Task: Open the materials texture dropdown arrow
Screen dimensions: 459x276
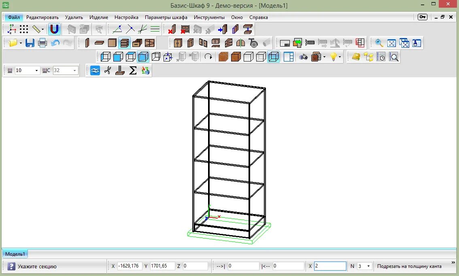Action: tap(324, 57)
